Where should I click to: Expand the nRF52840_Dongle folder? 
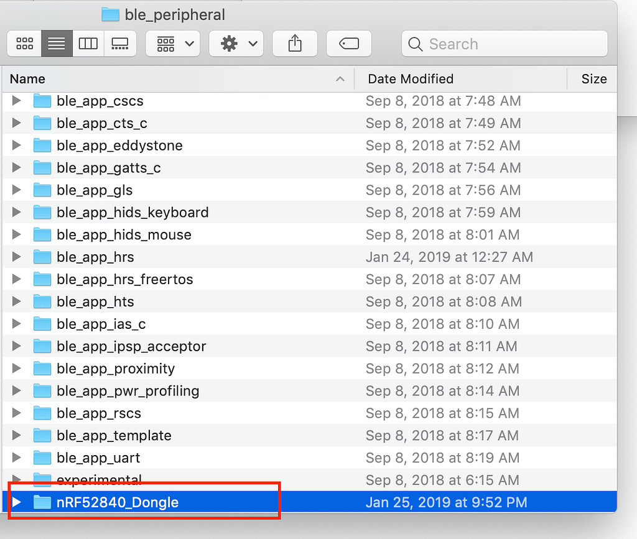pos(17,502)
